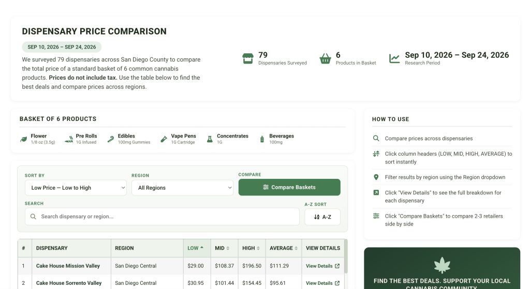Sort table by MID column
530x289 pixels.
pos(225,248)
